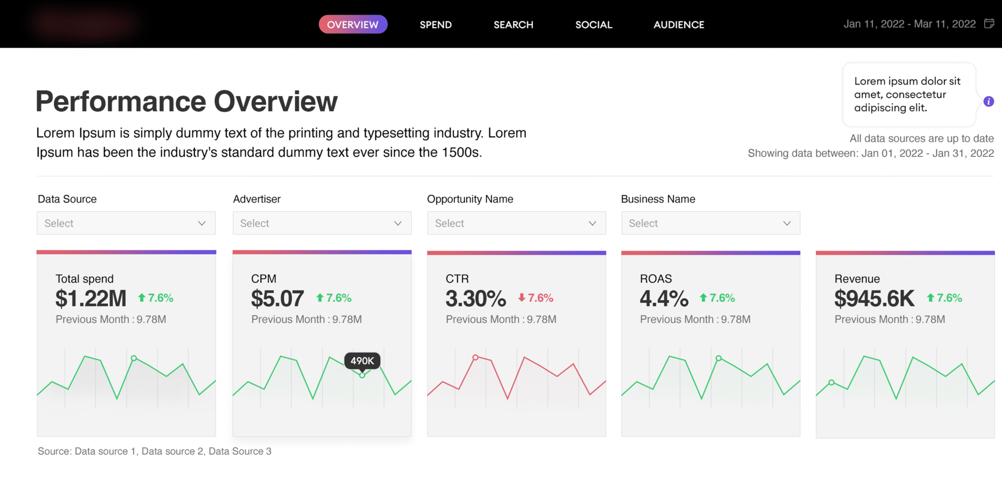Open the calendar date picker icon
1002x489 pixels.
[x=990, y=24]
